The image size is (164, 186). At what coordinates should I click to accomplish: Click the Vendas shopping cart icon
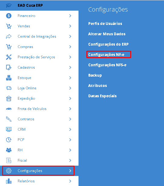[9, 26]
